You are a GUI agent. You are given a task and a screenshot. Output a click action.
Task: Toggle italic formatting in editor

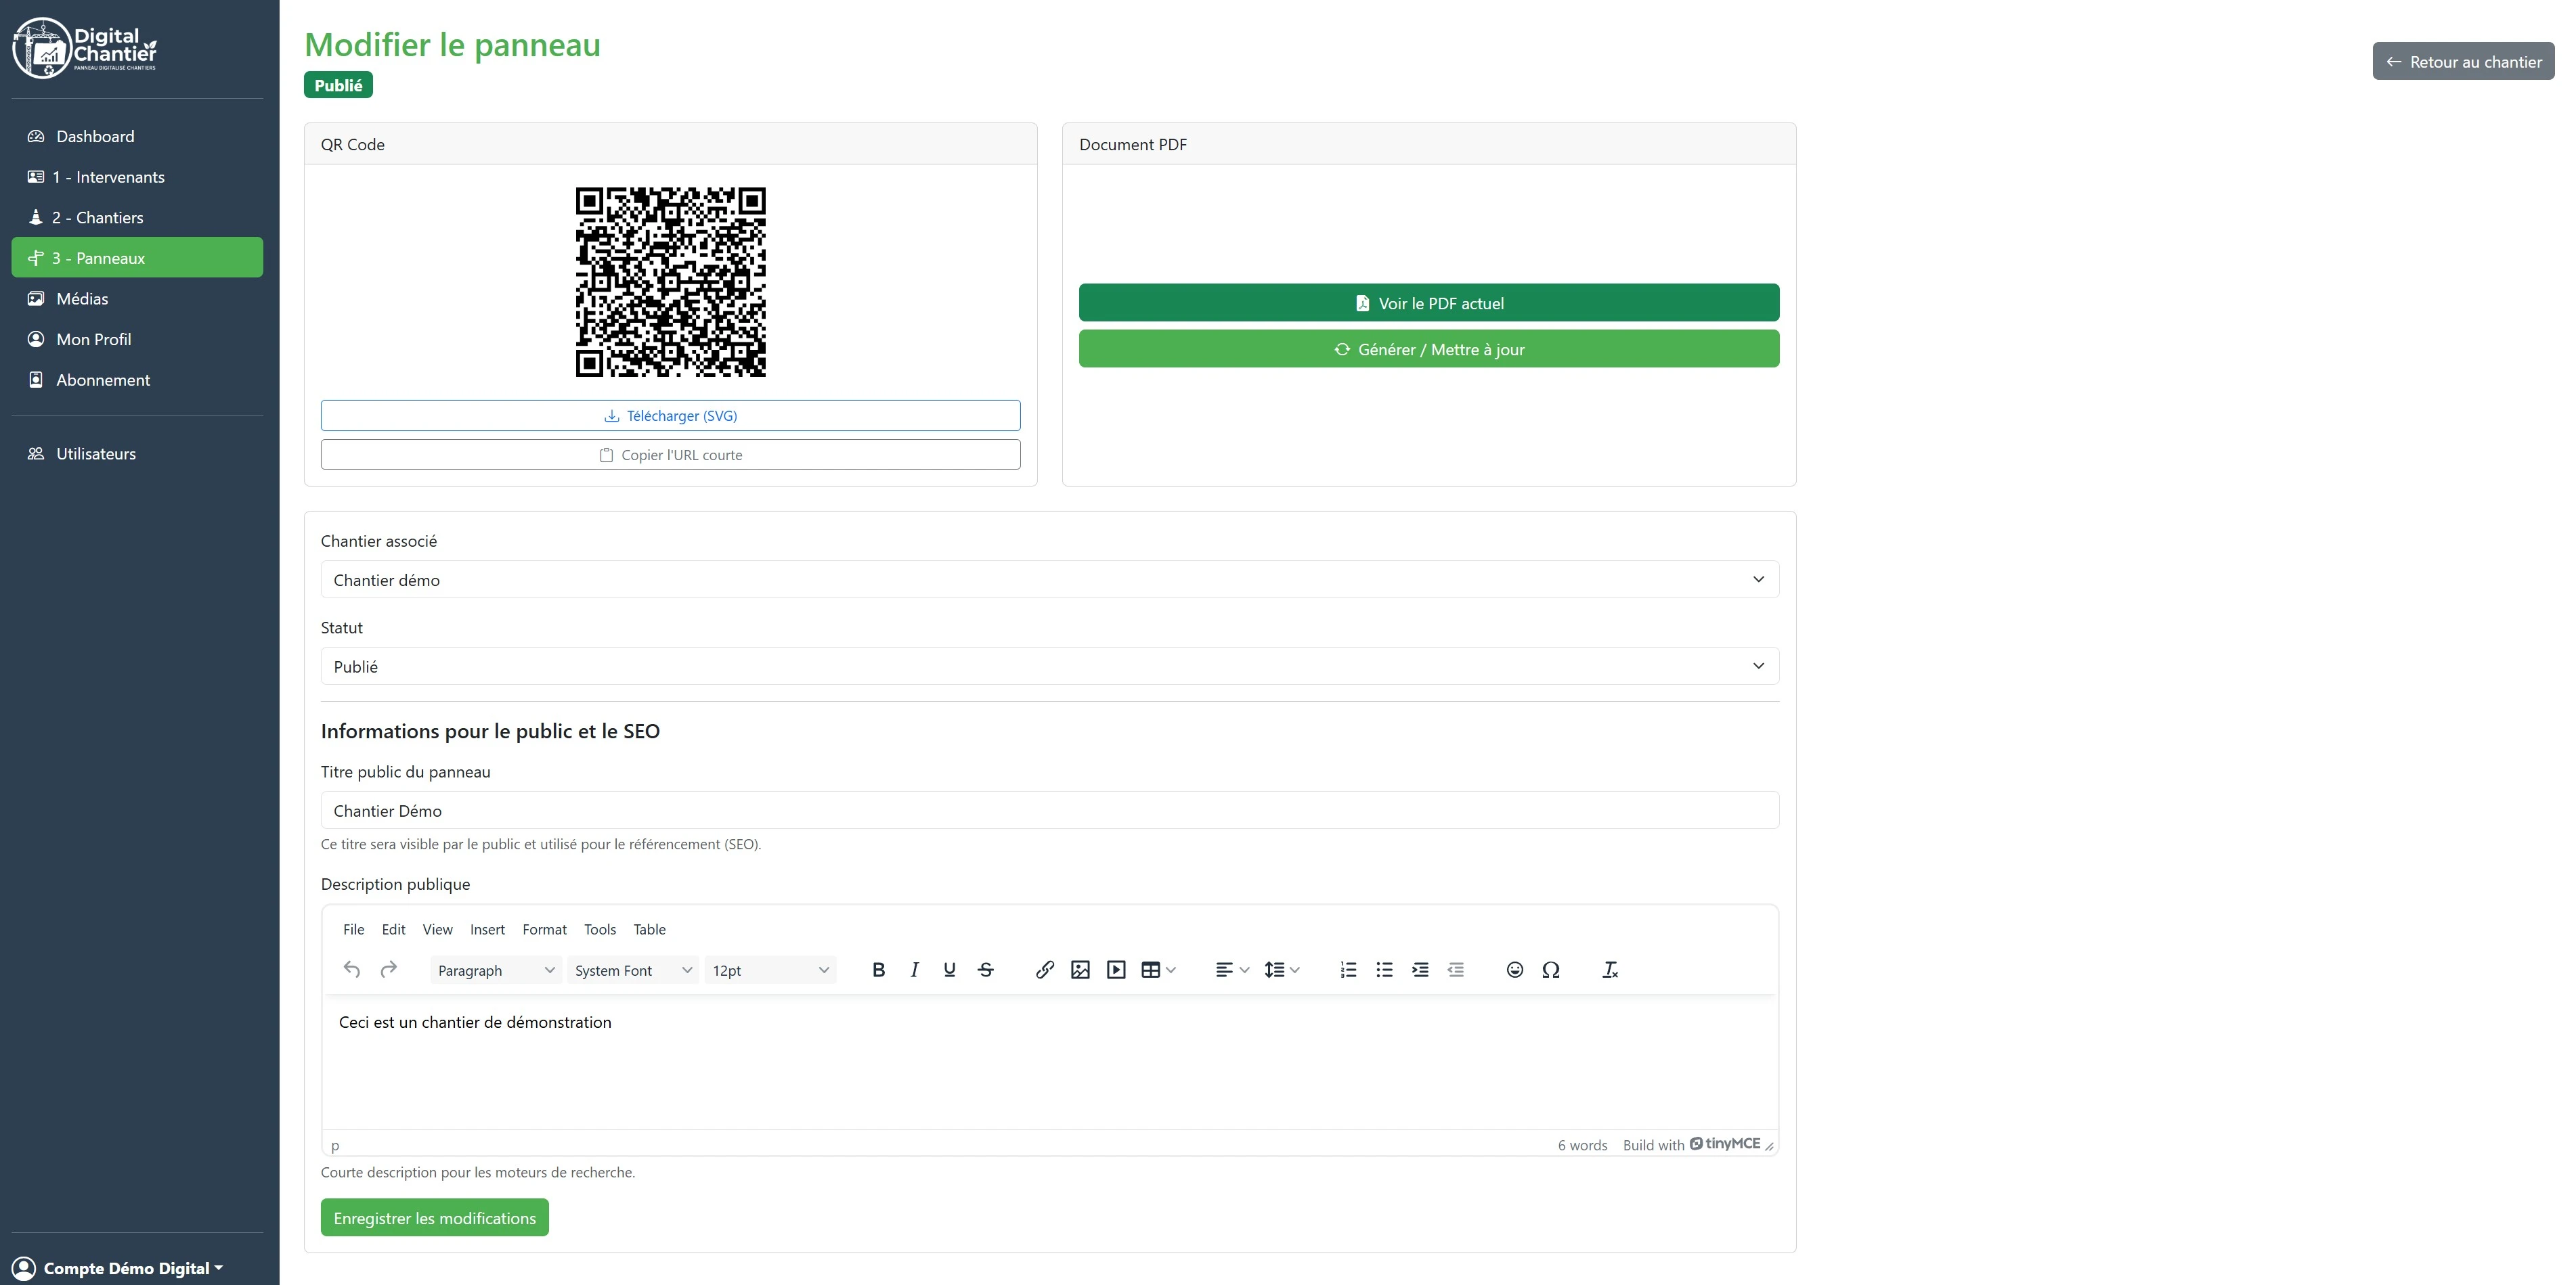pyautogui.click(x=914, y=969)
